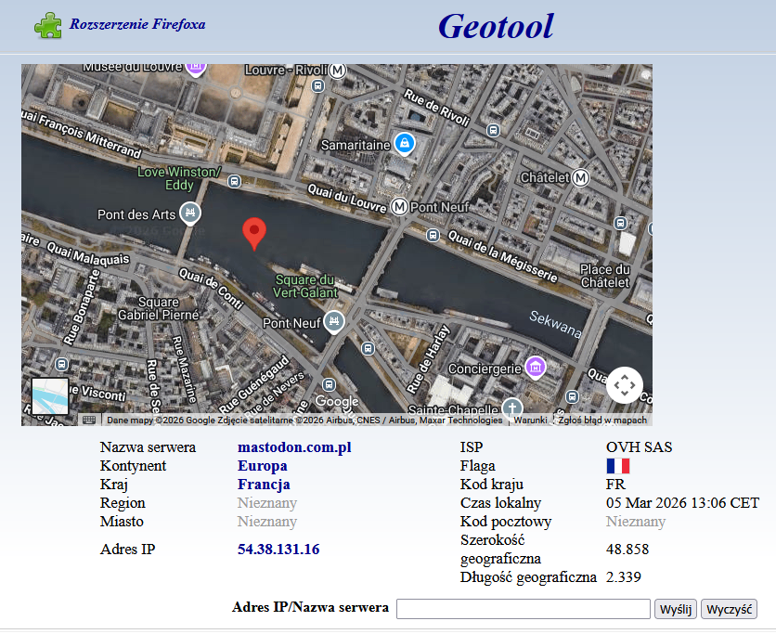
Task: Open the mastodon.com.pl server name link
Action: [294, 447]
